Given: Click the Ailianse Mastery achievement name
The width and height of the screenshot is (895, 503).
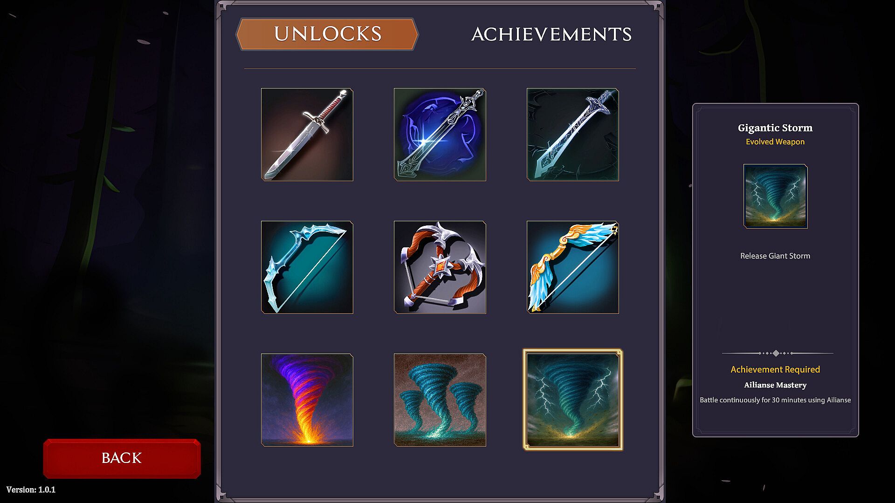Looking at the screenshot, I should pos(775,385).
